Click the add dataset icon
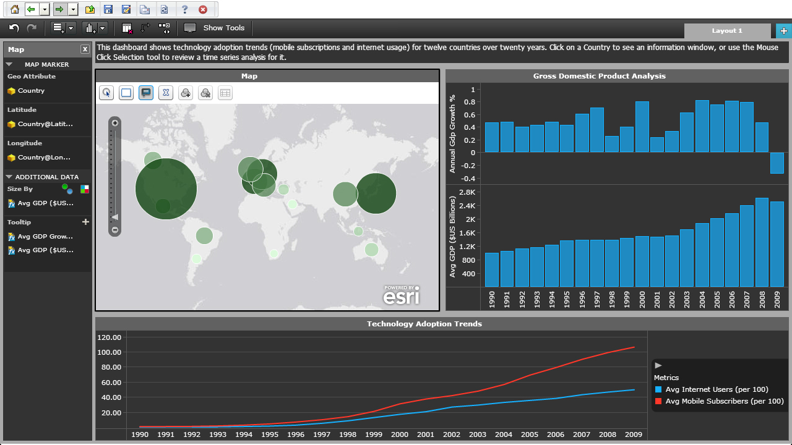 [x=58, y=28]
